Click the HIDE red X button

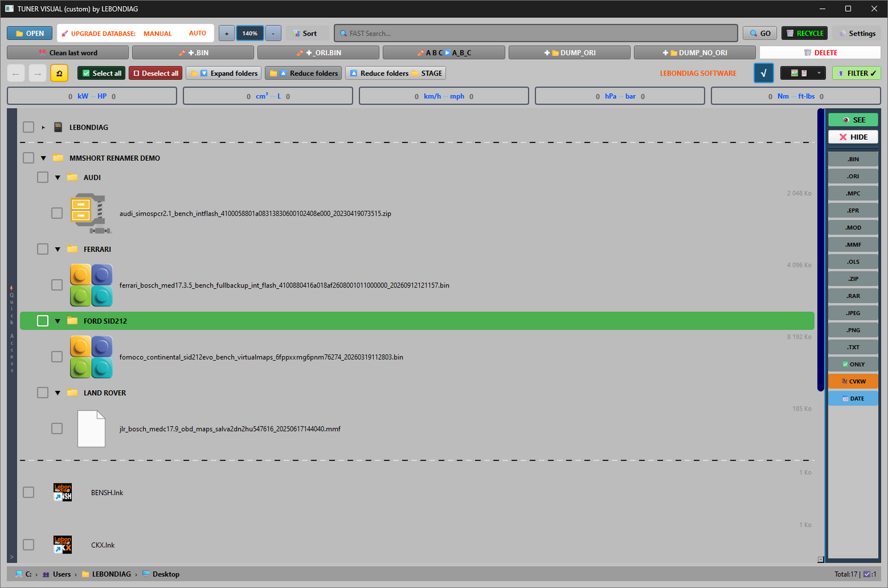pyautogui.click(x=853, y=137)
